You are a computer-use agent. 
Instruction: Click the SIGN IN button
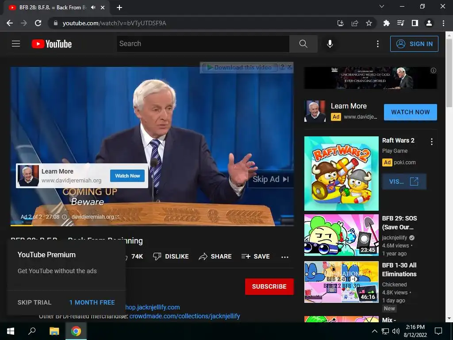pyautogui.click(x=414, y=44)
